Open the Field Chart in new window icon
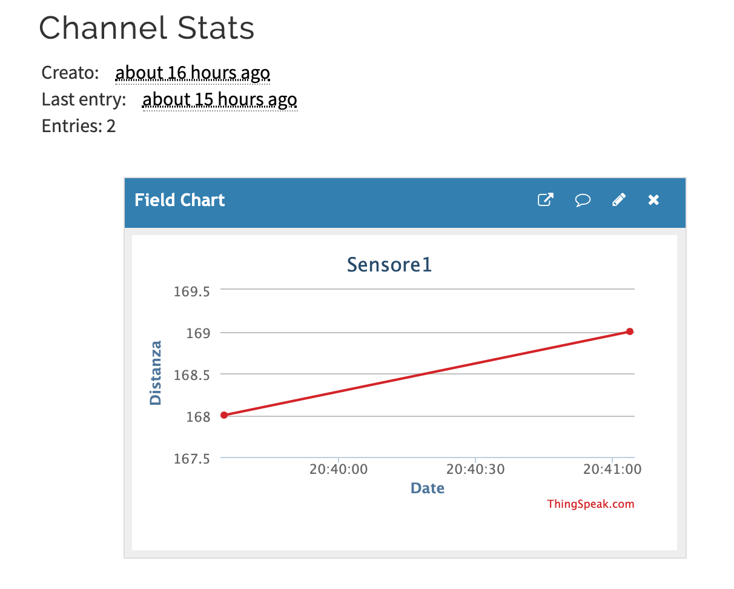Screen dimensions: 734x589 [x=546, y=200]
